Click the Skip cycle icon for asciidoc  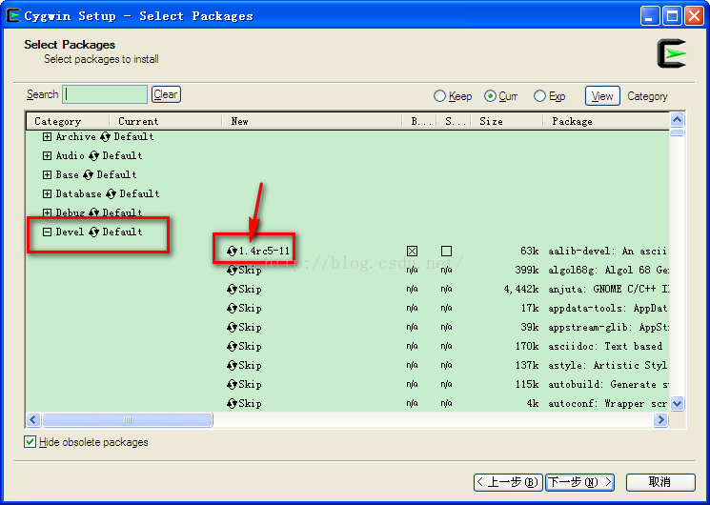pos(232,346)
